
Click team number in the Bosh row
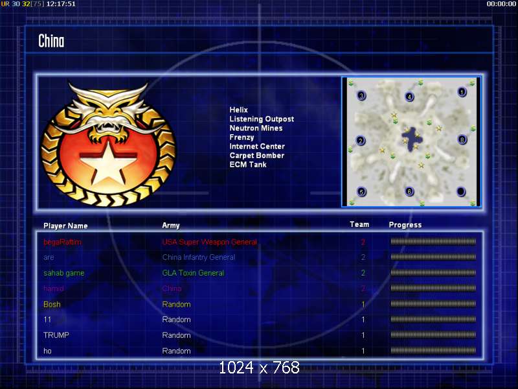tap(363, 304)
